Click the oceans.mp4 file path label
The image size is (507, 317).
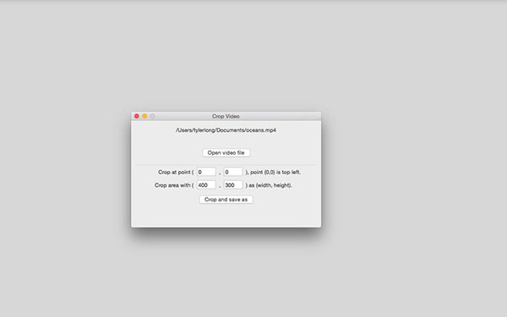coord(226,130)
